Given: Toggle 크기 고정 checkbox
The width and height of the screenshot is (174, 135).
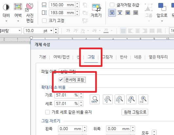Looking at the screenshot, I should click(44, 21).
